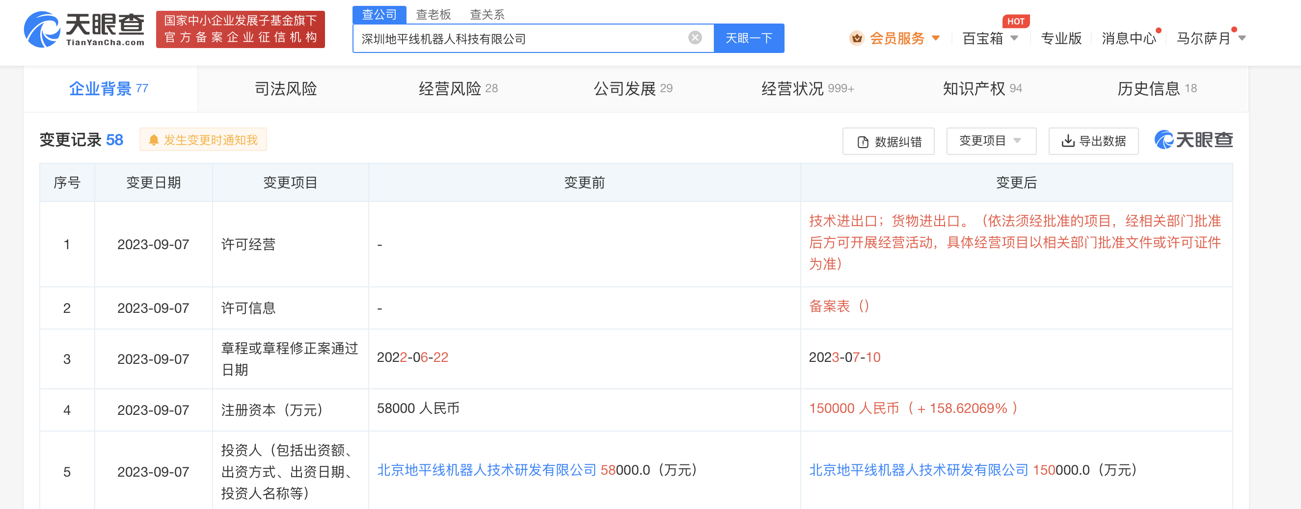This screenshot has width=1301, height=509.
Task: Switch to the 查公司 search tab
Action: tap(379, 14)
